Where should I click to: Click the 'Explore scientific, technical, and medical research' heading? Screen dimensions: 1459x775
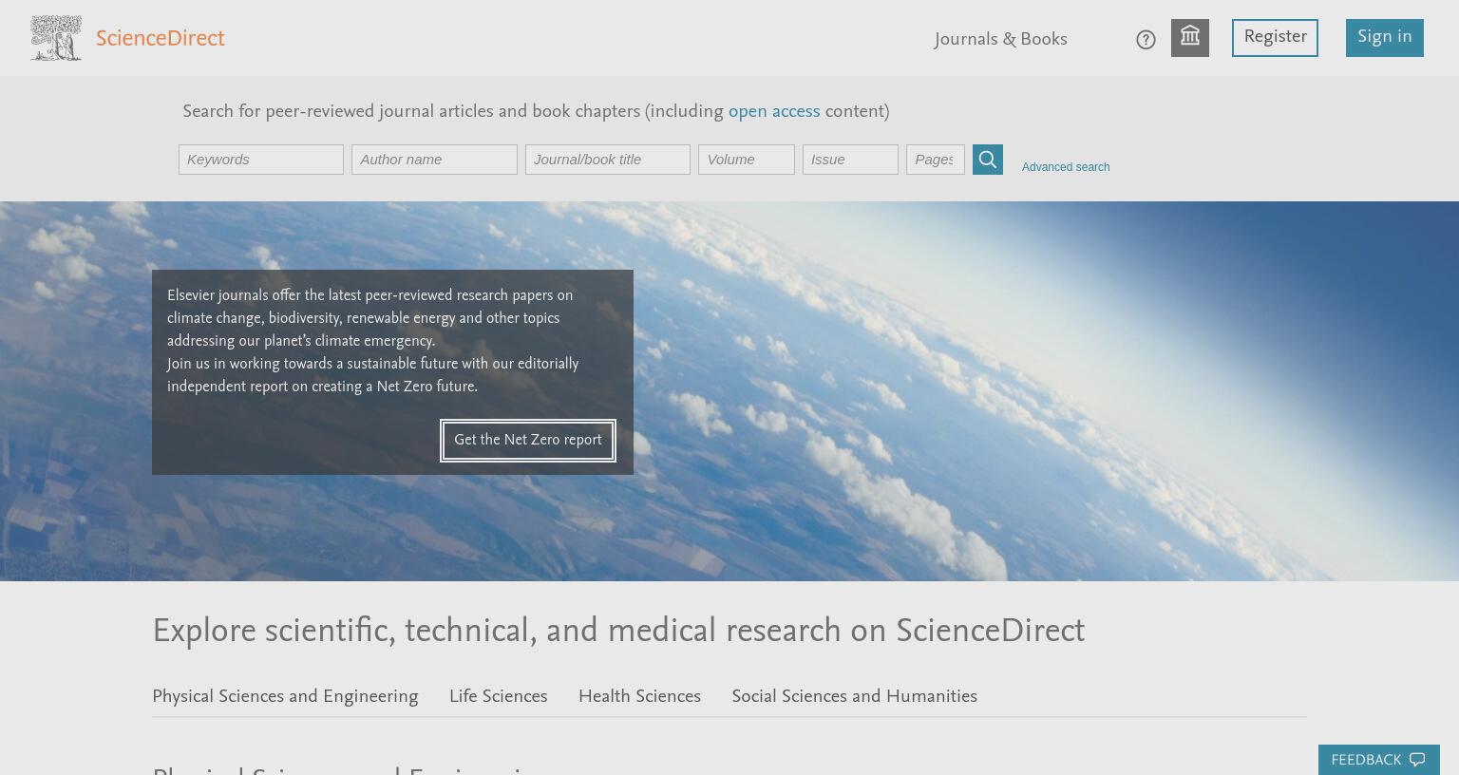(x=618, y=632)
